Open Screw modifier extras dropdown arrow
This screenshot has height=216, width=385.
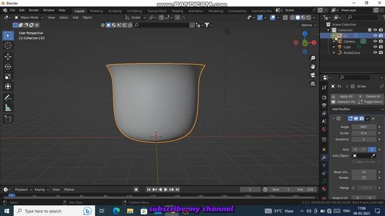tap(368, 119)
